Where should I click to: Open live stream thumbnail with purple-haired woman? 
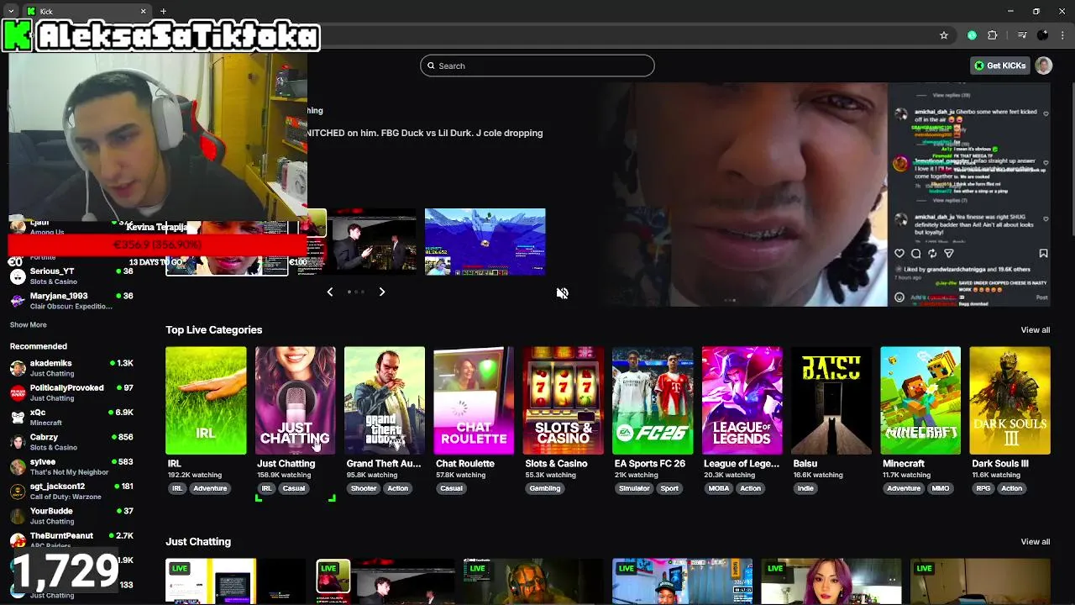point(831,581)
